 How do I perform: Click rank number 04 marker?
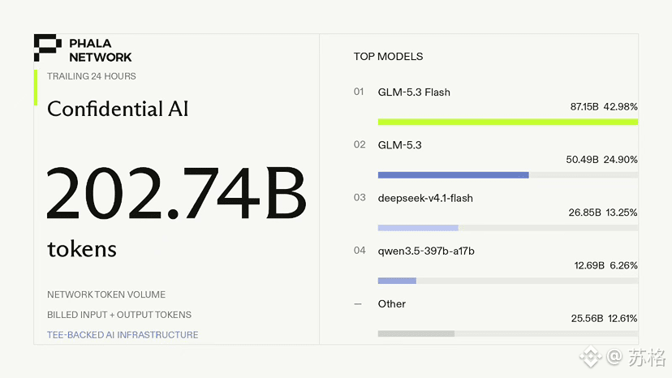[360, 251]
